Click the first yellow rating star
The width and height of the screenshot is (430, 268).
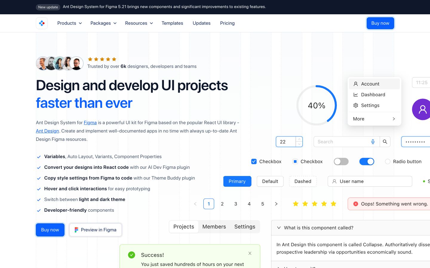[296, 204]
